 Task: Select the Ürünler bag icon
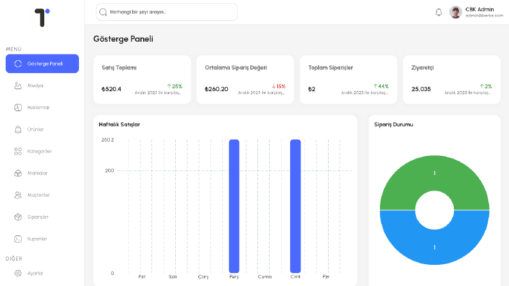coord(18,130)
